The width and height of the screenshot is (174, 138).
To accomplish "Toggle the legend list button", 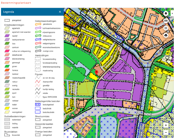I will click(x=166, y=28).
